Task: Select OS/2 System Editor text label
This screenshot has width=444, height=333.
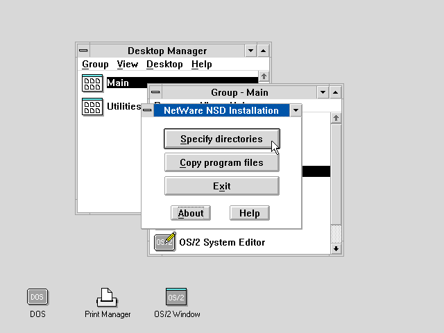Action: 222,242
